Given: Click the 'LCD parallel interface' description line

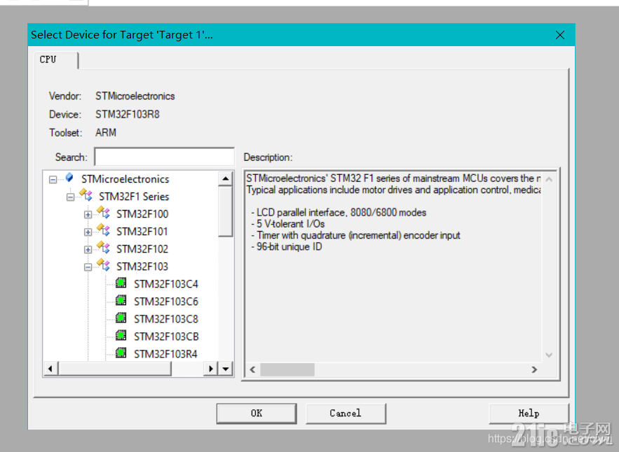Looking at the screenshot, I should [x=339, y=213].
